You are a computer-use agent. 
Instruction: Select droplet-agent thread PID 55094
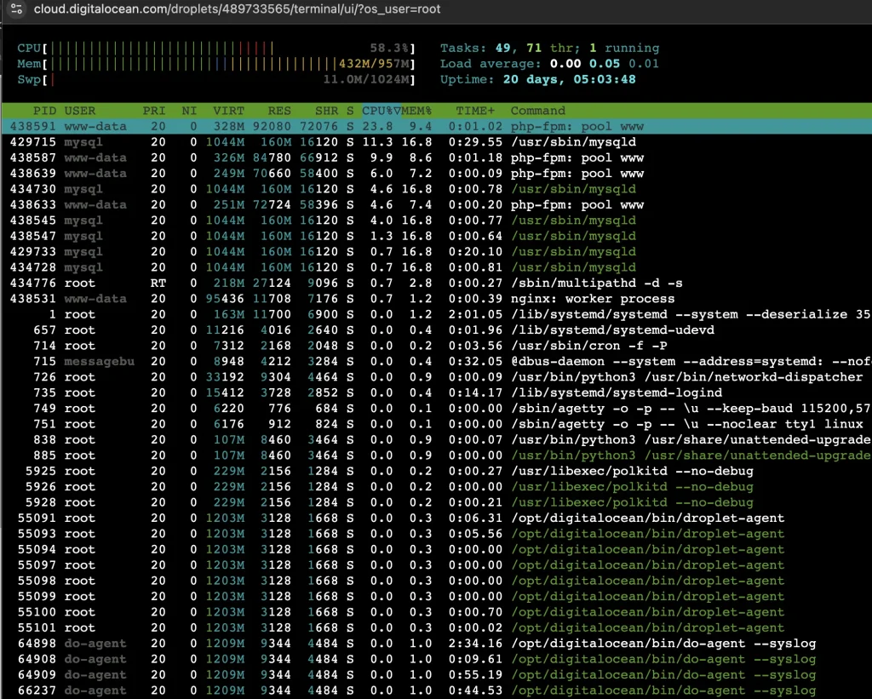click(x=436, y=549)
